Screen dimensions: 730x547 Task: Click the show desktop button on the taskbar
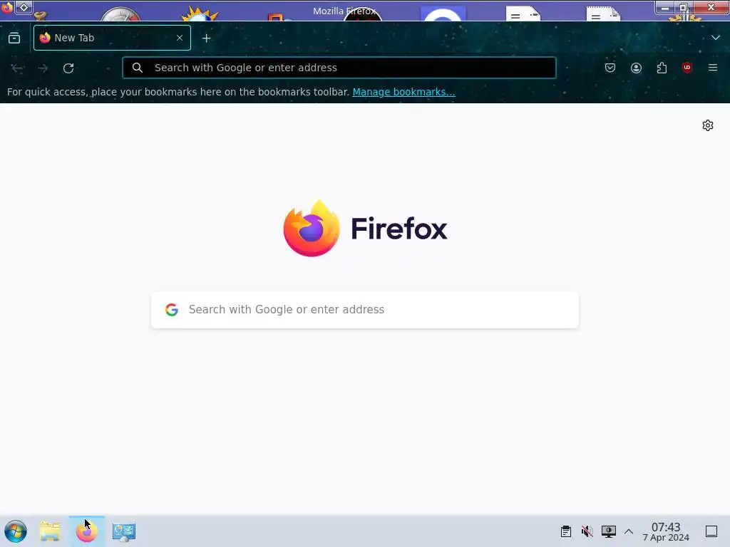point(711,531)
